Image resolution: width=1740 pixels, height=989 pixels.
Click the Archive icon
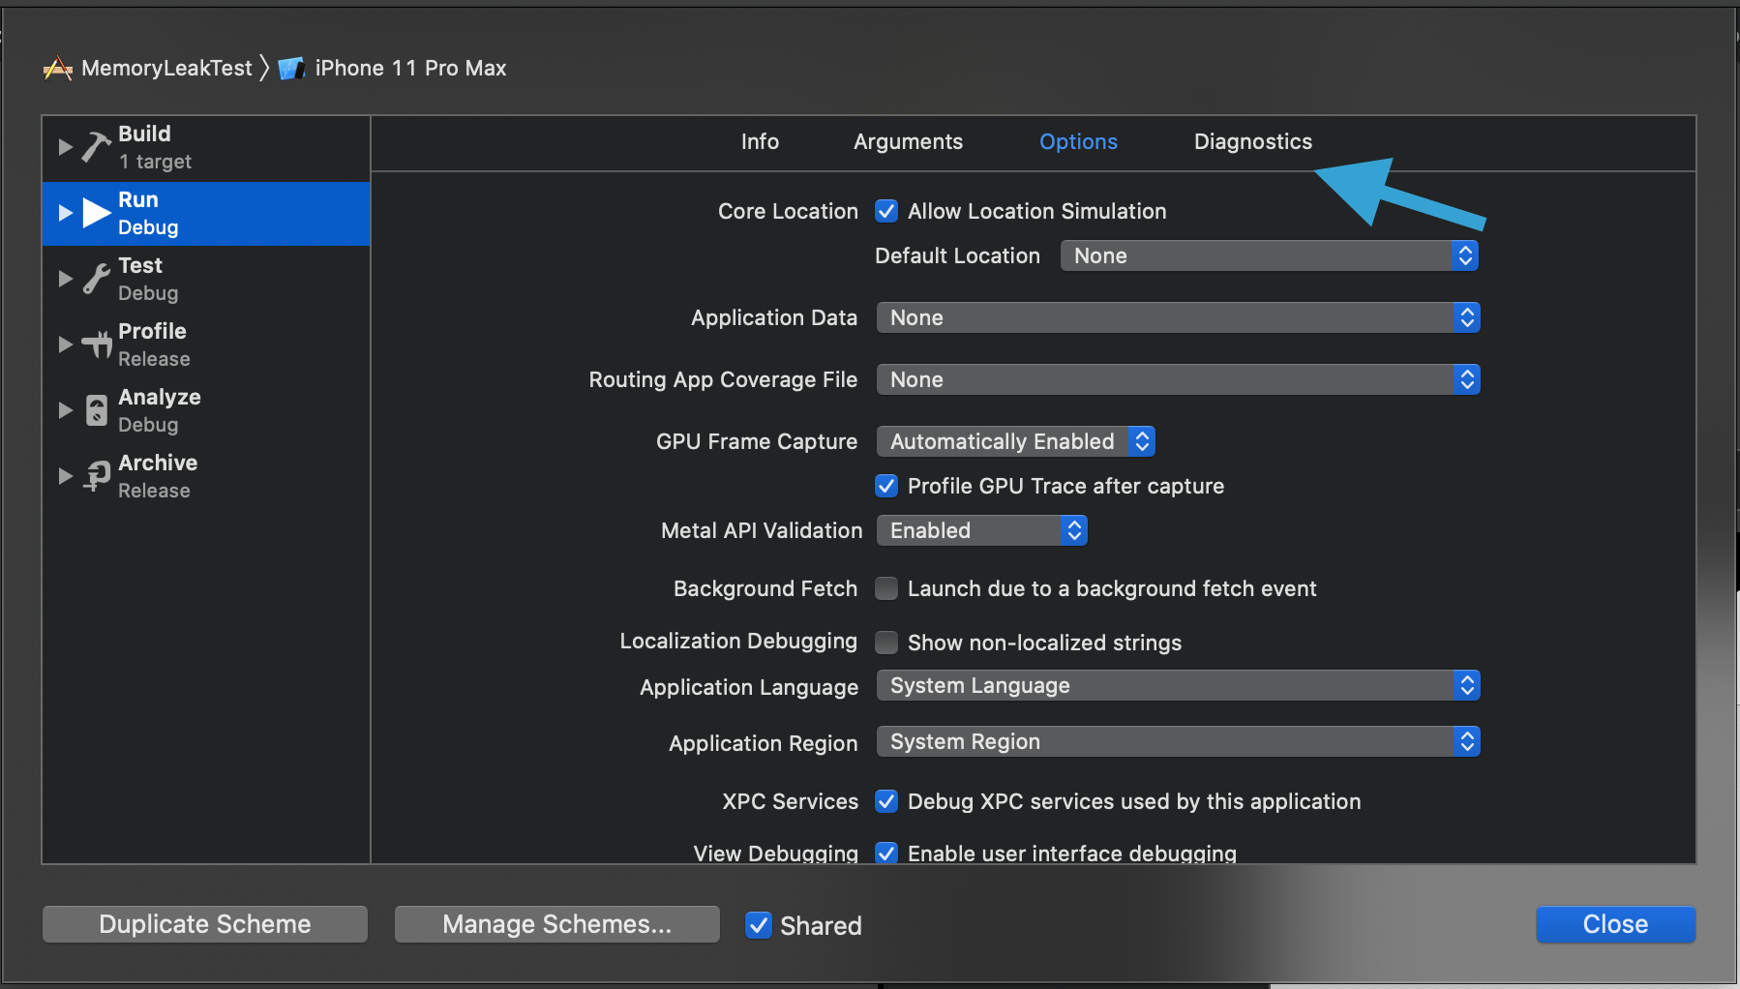pos(97,476)
